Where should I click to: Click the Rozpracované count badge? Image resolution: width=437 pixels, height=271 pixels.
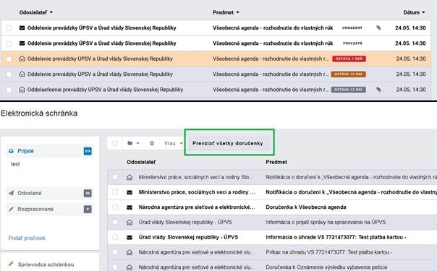tap(88, 210)
